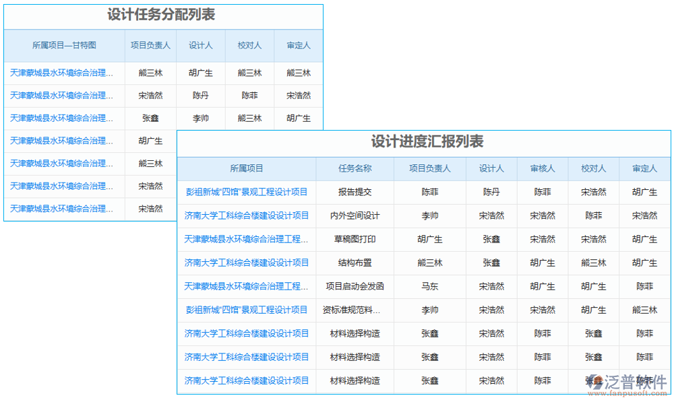Viewport: 674px width, 404px height.
Task: Click the 审定人 column header
Action: pyautogui.click(x=644, y=168)
